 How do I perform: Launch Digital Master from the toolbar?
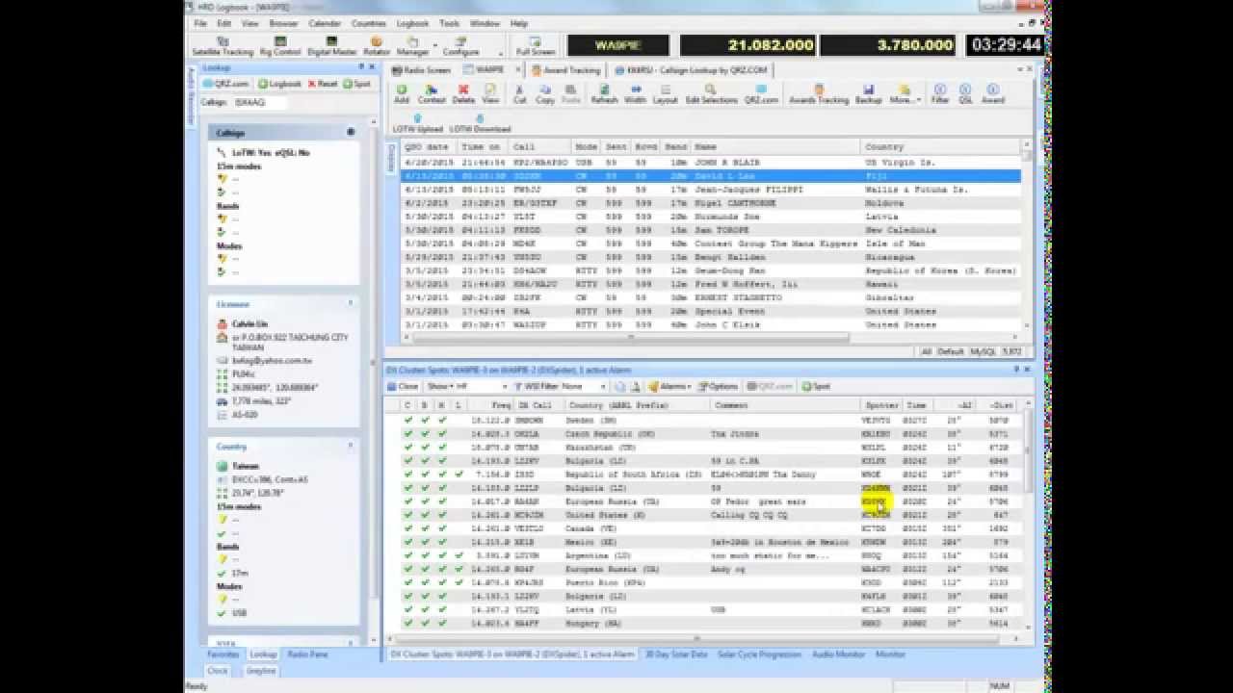coord(332,46)
